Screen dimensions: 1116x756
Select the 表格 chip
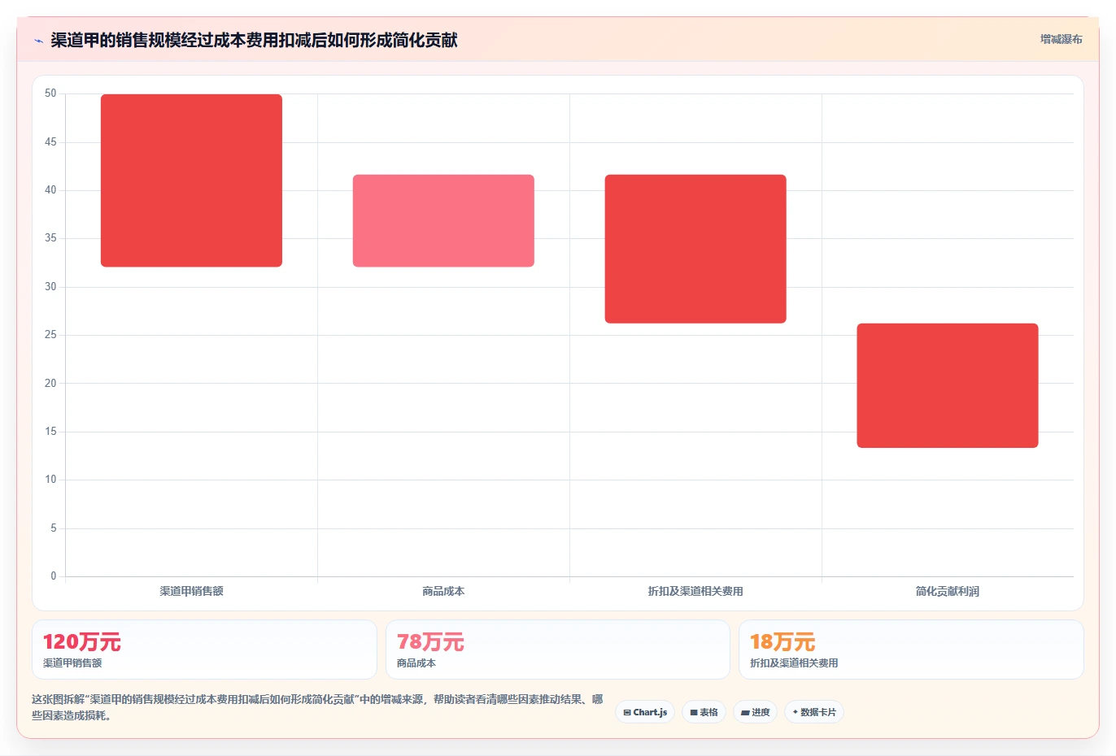(x=704, y=712)
